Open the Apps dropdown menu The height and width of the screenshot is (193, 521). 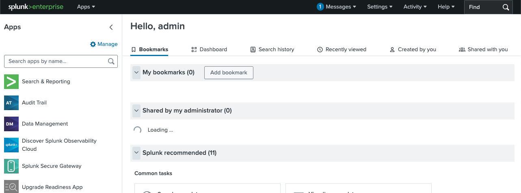click(x=86, y=7)
